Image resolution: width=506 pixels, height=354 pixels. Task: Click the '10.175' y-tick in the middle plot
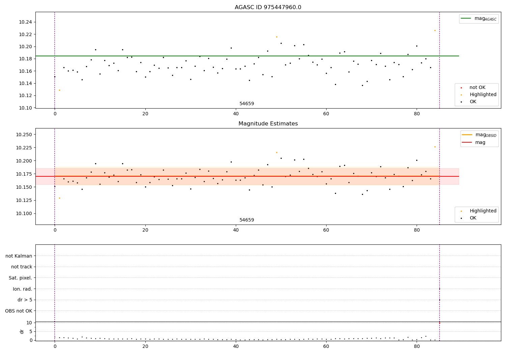click(x=24, y=174)
